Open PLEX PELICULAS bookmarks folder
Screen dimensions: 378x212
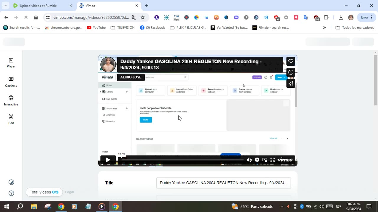click(x=188, y=28)
